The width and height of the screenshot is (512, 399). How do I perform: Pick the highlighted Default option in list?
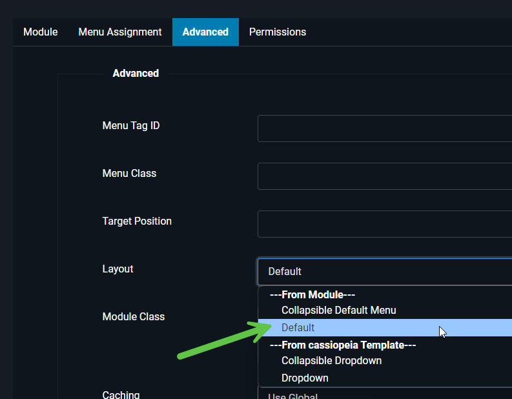click(298, 327)
